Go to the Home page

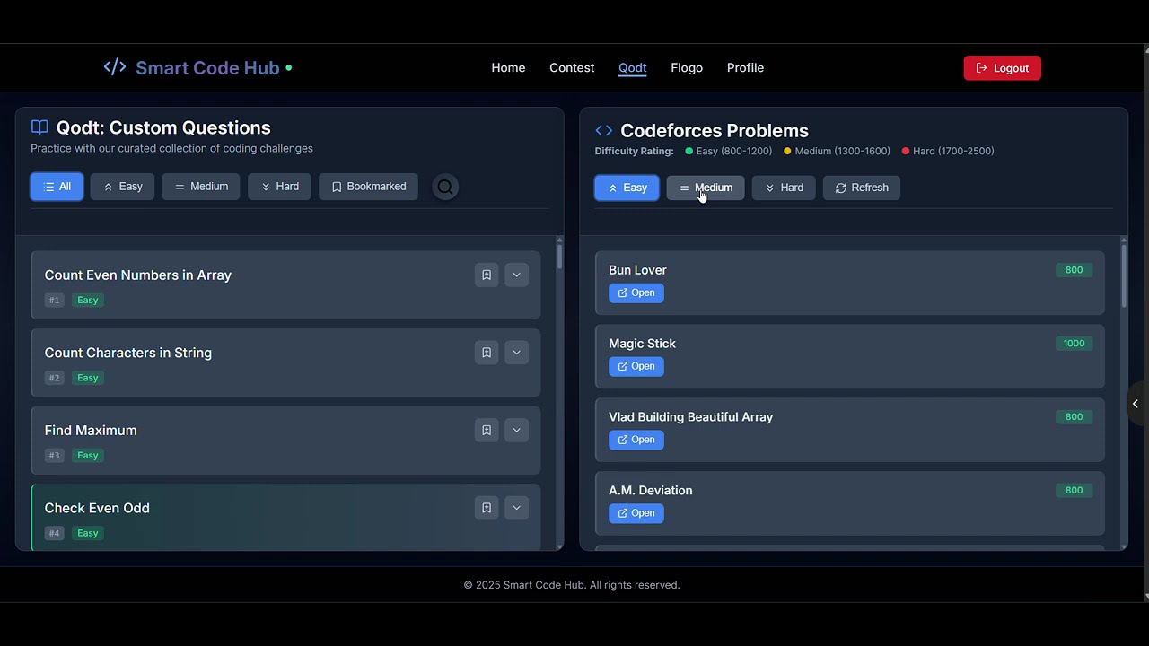point(508,68)
